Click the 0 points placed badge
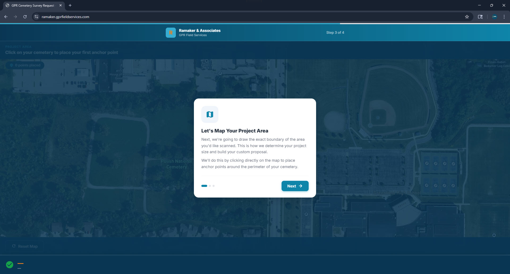This screenshot has height=274, width=510. (x=25, y=65)
